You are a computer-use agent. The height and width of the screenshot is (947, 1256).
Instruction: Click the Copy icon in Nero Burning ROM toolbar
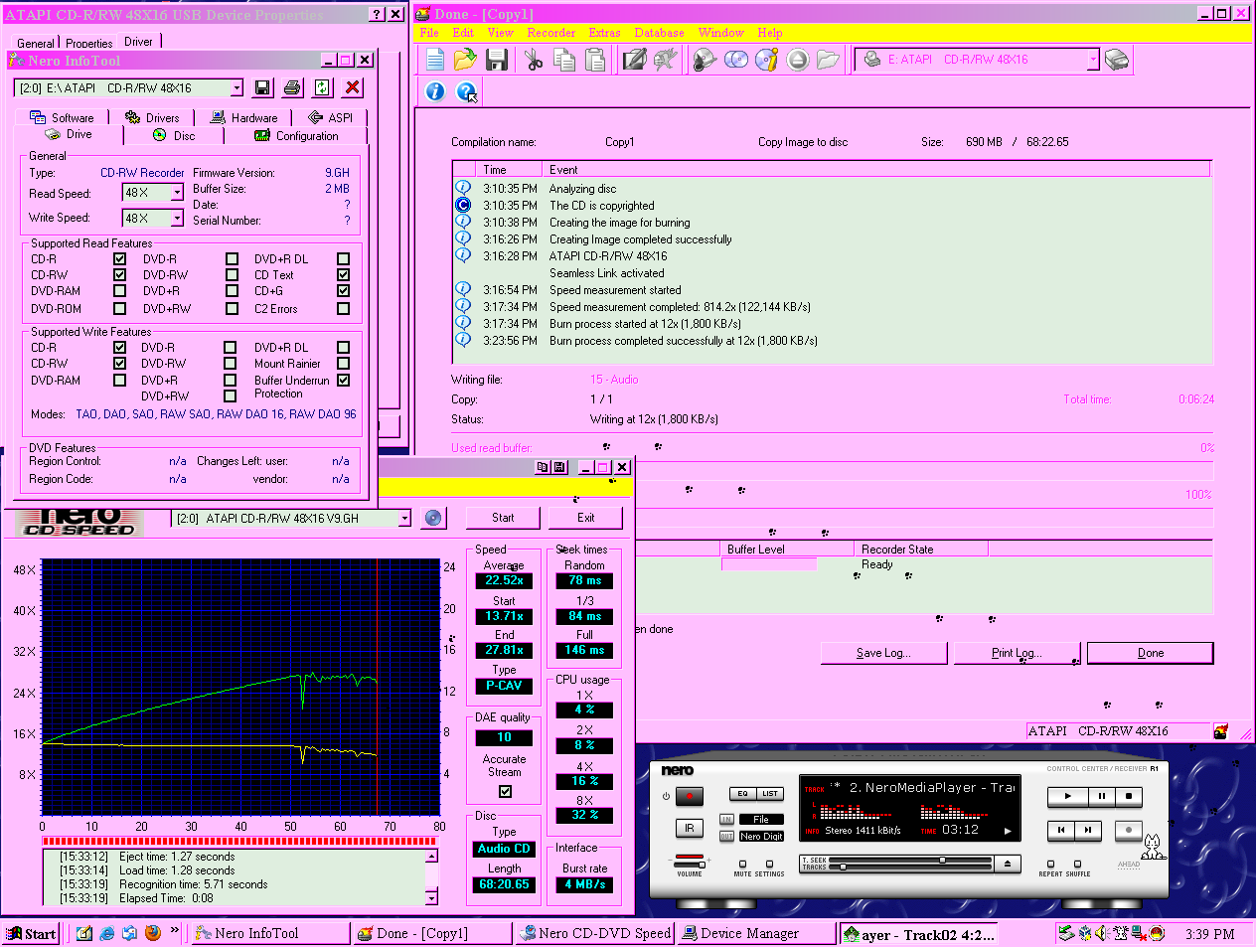tap(564, 60)
